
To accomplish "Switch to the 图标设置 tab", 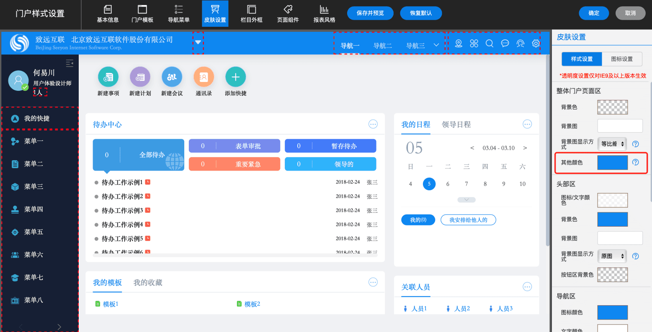I will [x=622, y=59].
